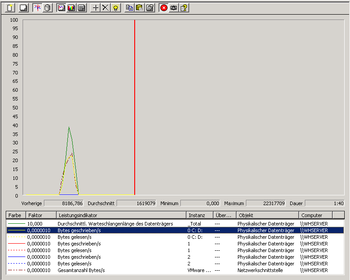
Task: Click the Minimum value field 0,000
Action: tap(200, 203)
